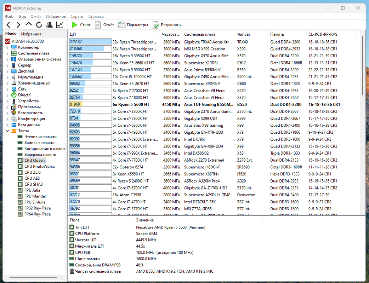Refresh using the circular arrow icon
Image resolution: width=369 pixels, height=283 pixels.
tap(39, 25)
